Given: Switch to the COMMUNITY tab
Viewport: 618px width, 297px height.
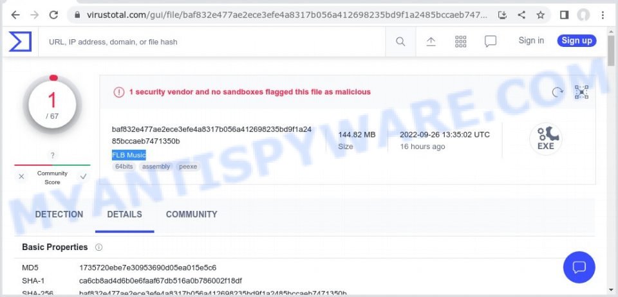Looking at the screenshot, I should coord(192,214).
